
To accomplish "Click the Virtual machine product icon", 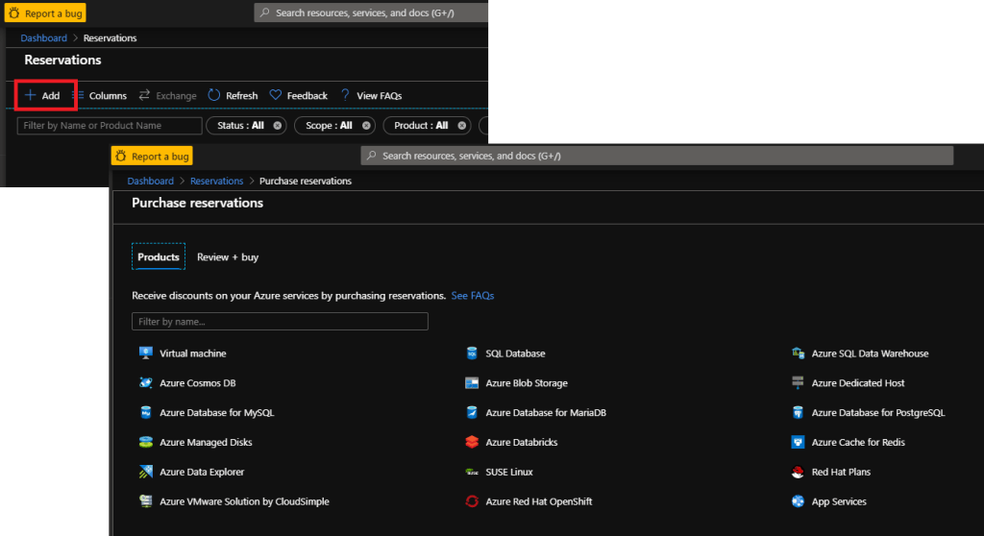I will coord(146,353).
